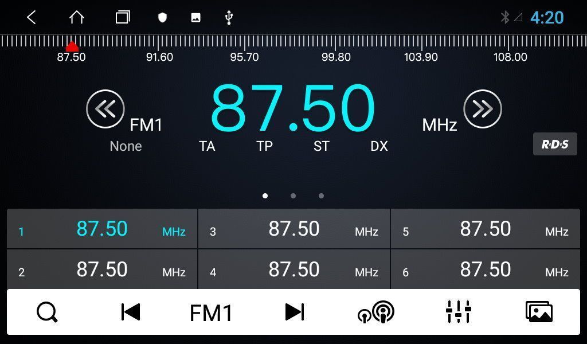Click 99.80 on the frequency scale
The image size is (587, 344).
click(336, 57)
